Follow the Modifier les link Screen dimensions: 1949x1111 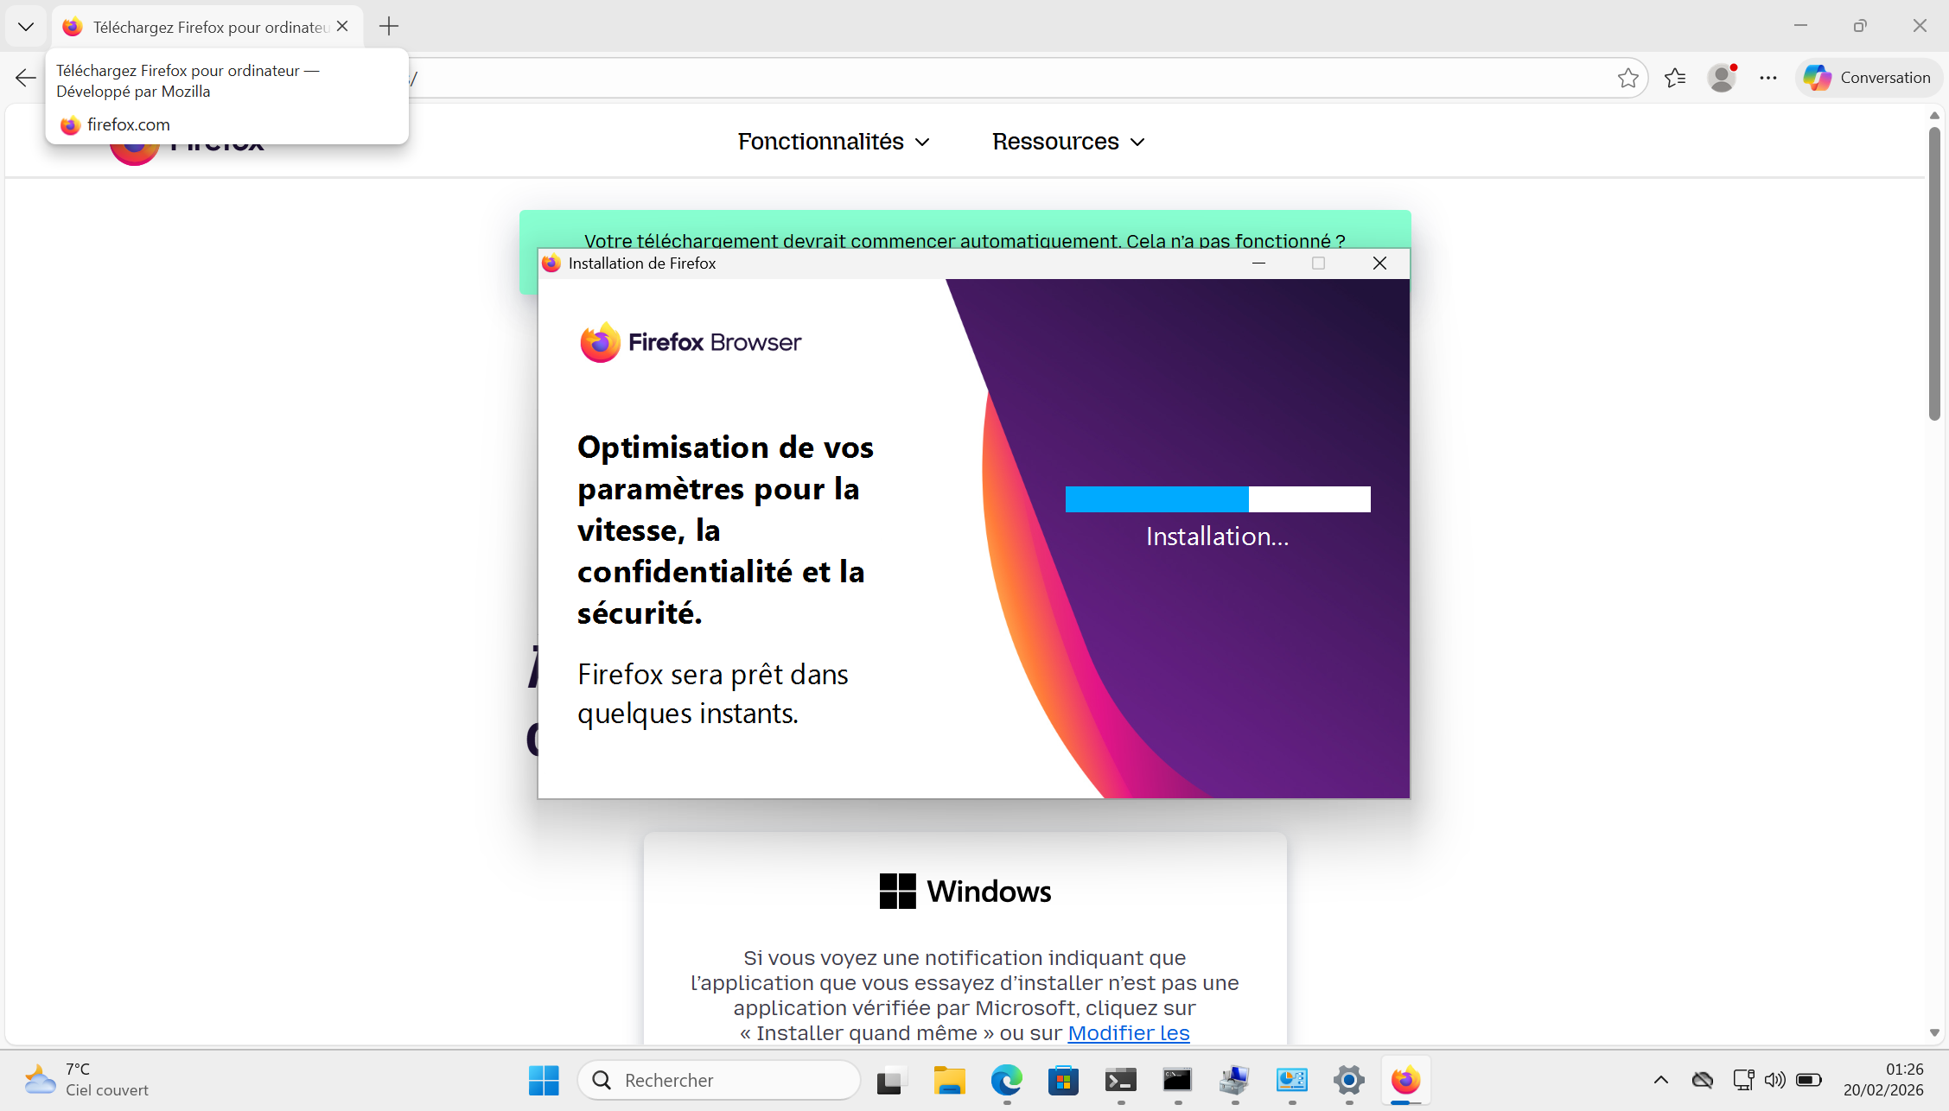click(x=1129, y=1032)
